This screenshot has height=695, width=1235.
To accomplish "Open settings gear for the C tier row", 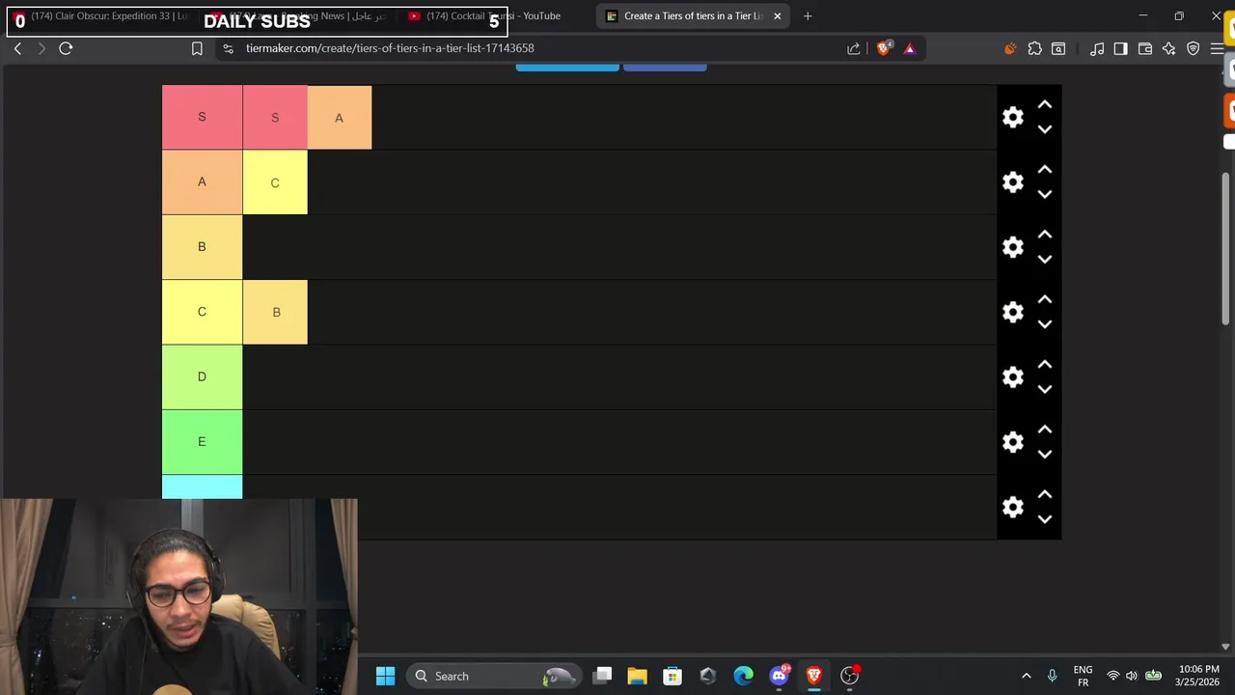I will tap(1012, 312).
